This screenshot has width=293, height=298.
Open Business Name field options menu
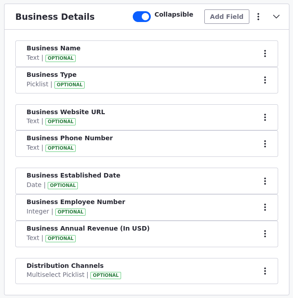click(x=265, y=53)
